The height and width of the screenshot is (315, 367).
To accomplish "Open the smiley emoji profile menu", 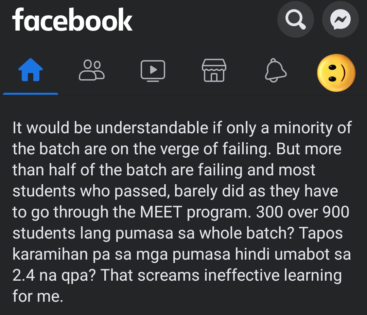I will coord(336,72).
